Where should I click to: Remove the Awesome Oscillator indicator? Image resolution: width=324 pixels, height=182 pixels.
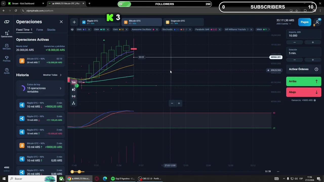pyautogui.click(x=157, y=30)
